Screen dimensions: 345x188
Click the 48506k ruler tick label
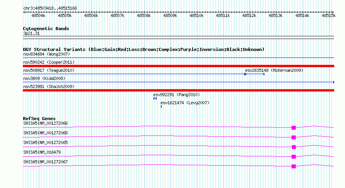point(91,15)
